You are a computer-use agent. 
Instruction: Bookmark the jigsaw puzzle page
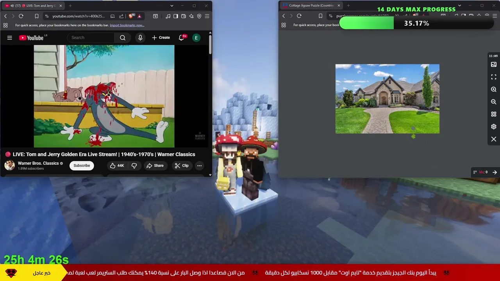pos(320,16)
